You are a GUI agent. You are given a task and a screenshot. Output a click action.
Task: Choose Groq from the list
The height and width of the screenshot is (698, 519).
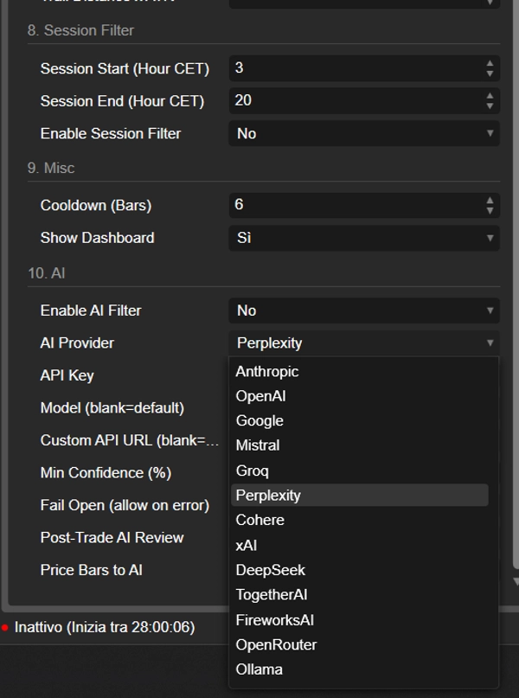click(360, 471)
